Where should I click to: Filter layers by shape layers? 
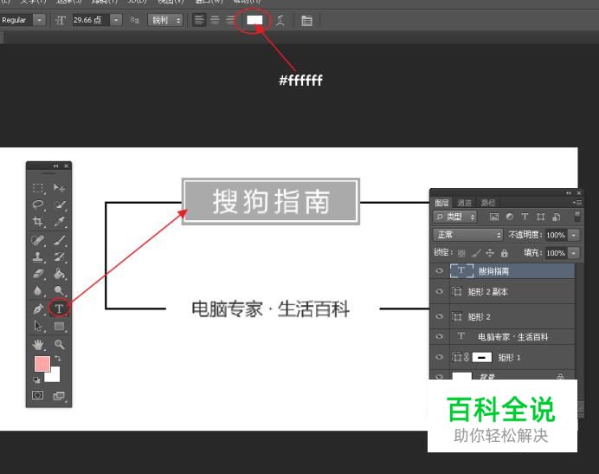coord(540,217)
